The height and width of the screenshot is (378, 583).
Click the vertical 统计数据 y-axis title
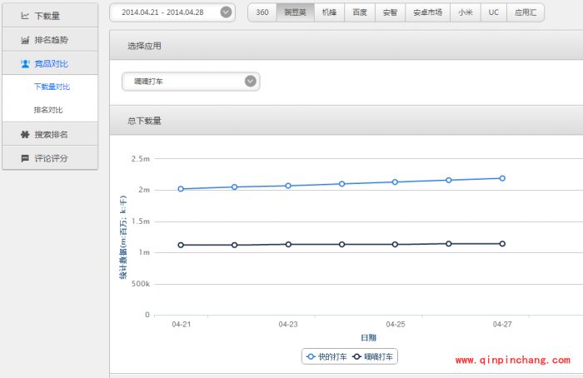click(x=122, y=237)
